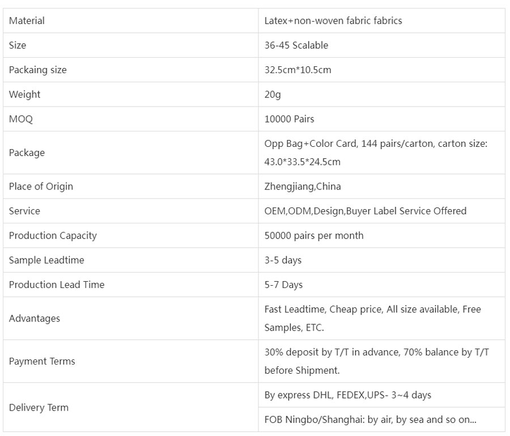510x436 pixels.
Task: Click the 3-5 days sample leadtime value
Action: point(283,260)
